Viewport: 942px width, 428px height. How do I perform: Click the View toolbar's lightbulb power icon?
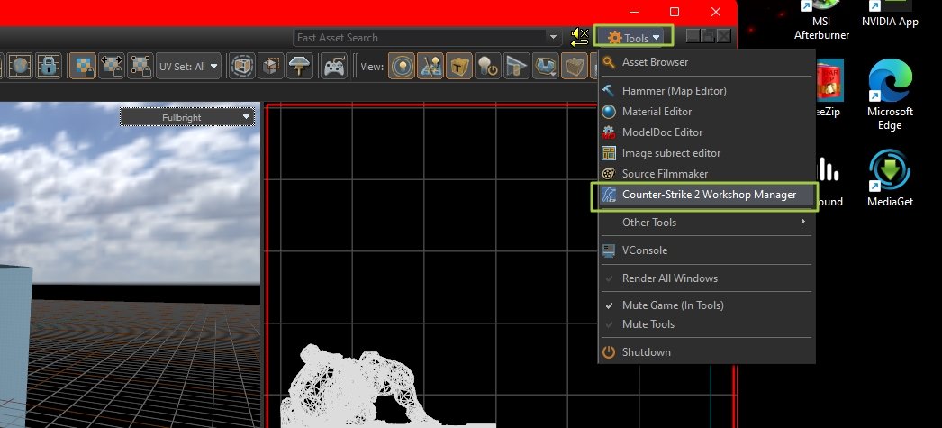tap(488, 67)
